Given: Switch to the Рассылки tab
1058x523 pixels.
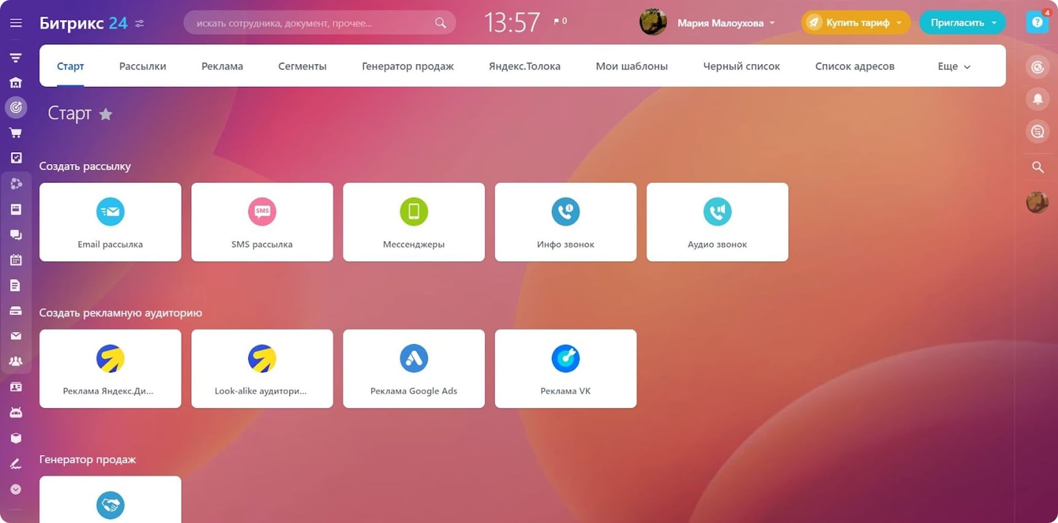Looking at the screenshot, I should [142, 66].
